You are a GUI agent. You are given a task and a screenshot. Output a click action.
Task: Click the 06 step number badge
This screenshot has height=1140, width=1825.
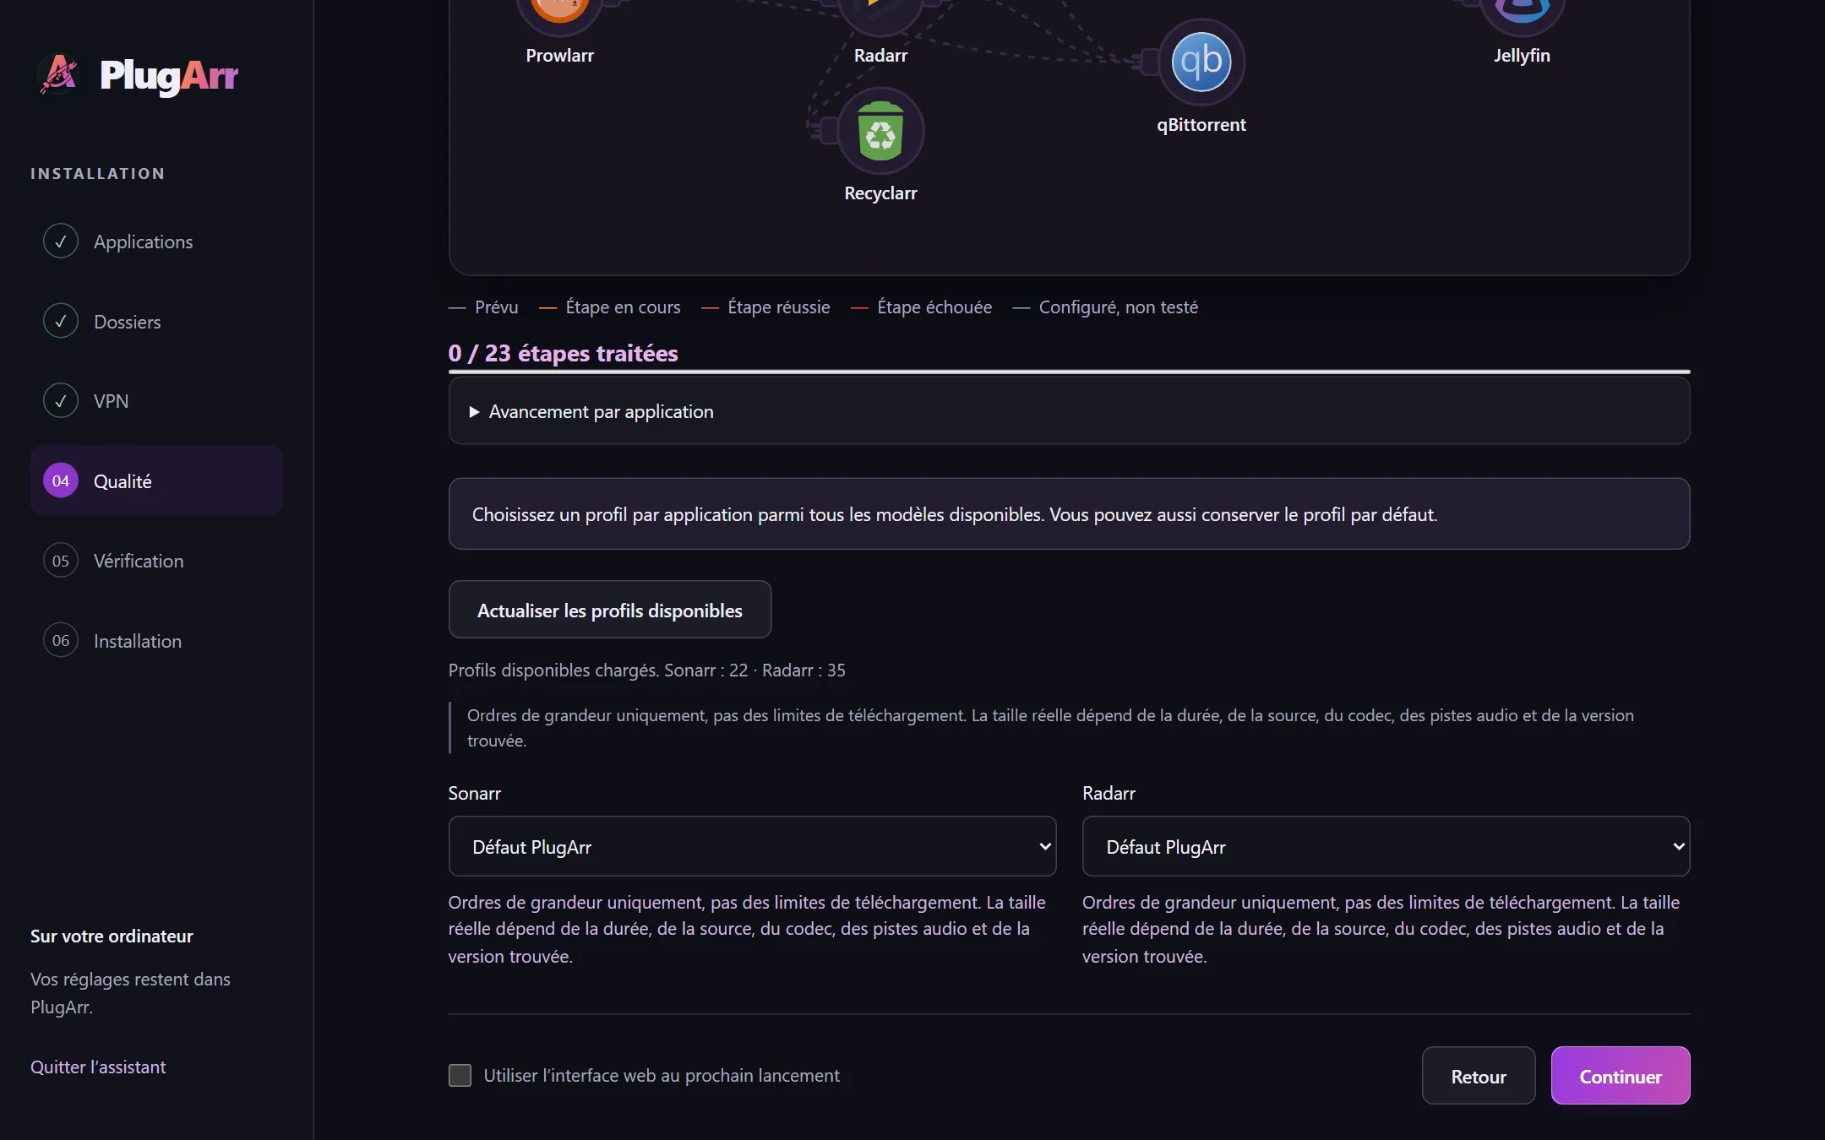click(x=61, y=640)
